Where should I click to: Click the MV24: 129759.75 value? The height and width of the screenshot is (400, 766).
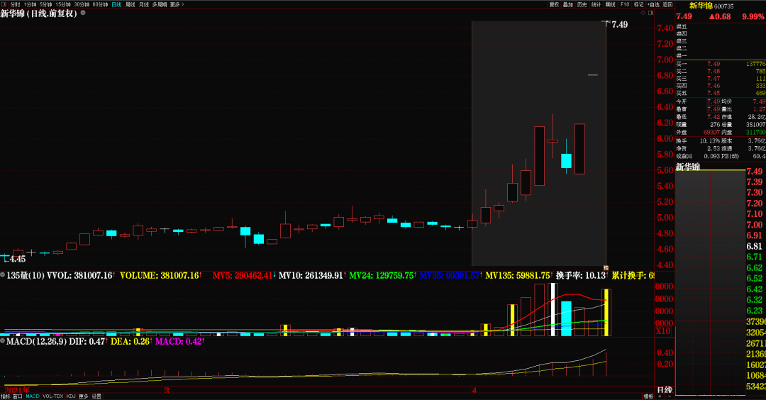coord(382,275)
